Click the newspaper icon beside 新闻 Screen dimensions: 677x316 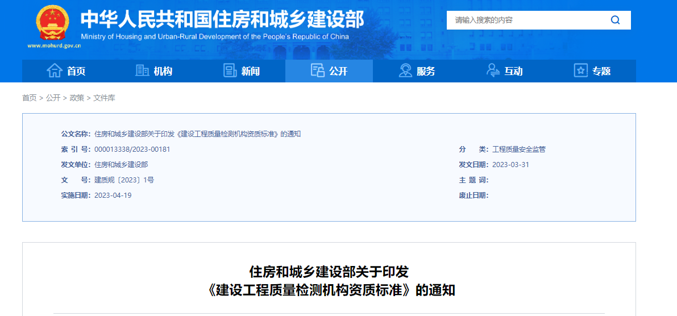230,70
